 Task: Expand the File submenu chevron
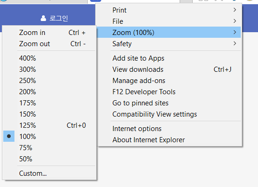click(235, 21)
